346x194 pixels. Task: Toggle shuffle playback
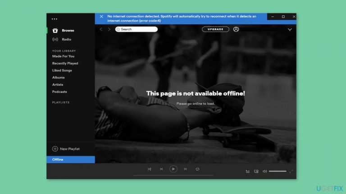tap(149, 169)
